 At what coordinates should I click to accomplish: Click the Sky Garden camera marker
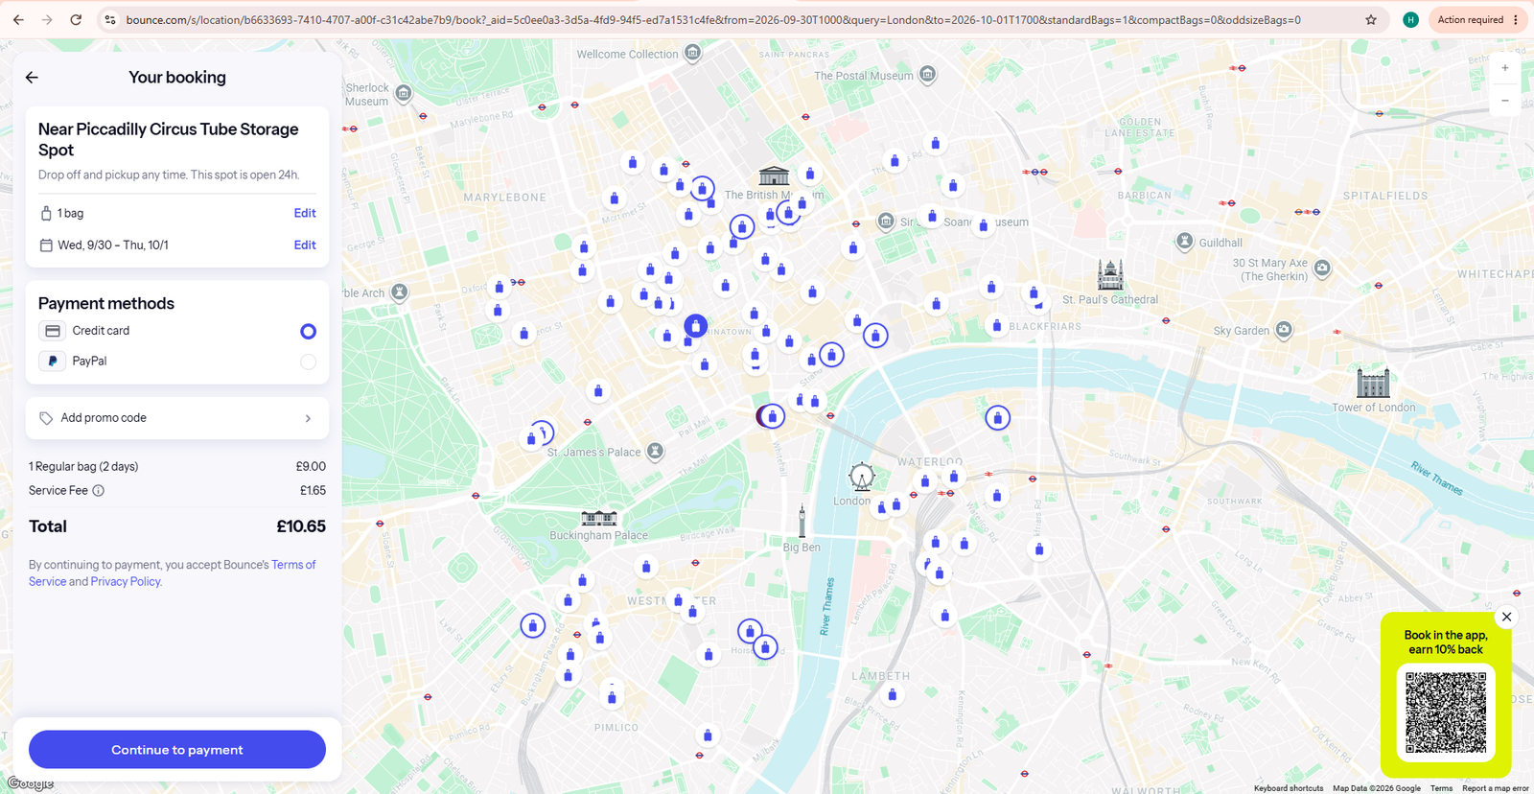1284,330
